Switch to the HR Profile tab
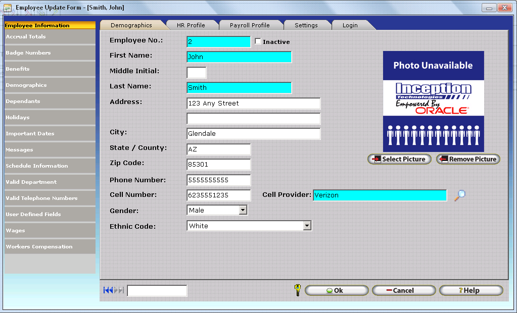 tap(191, 25)
